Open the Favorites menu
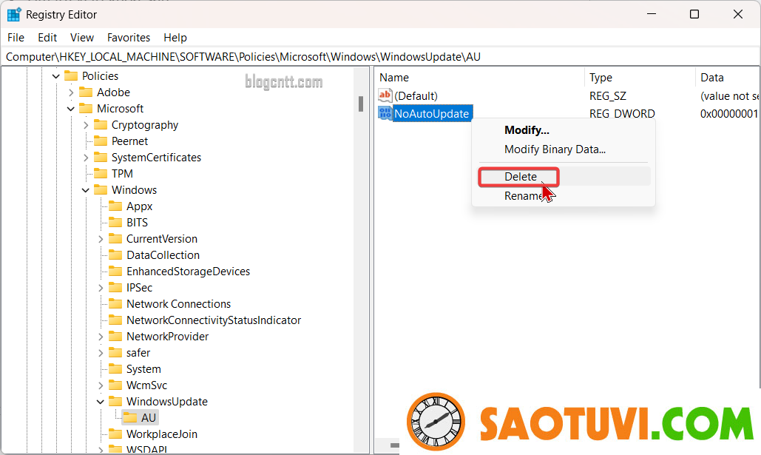 pyautogui.click(x=129, y=38)
